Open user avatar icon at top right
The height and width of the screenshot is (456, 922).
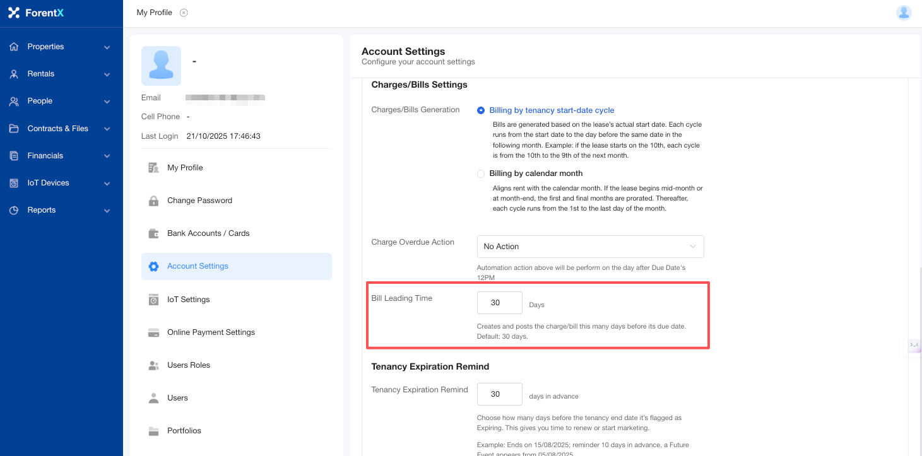[x=904, y=13]
